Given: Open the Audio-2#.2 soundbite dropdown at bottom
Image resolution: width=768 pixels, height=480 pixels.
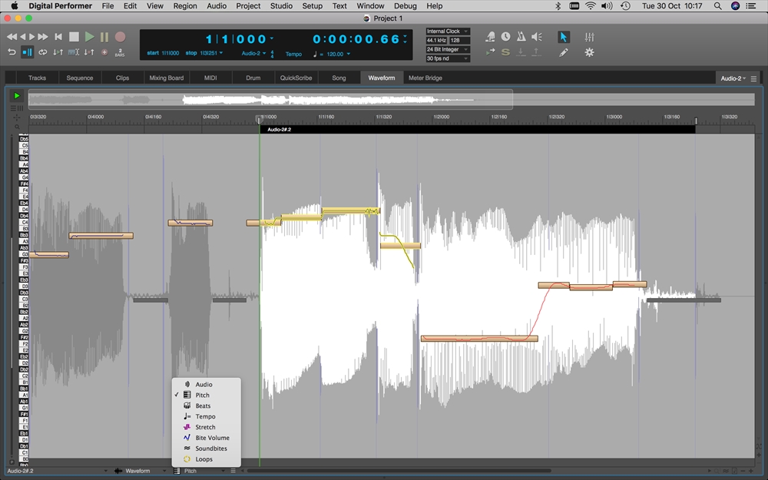Looking at the screenshot, I should pyautogui.click(x=58, y=471).
